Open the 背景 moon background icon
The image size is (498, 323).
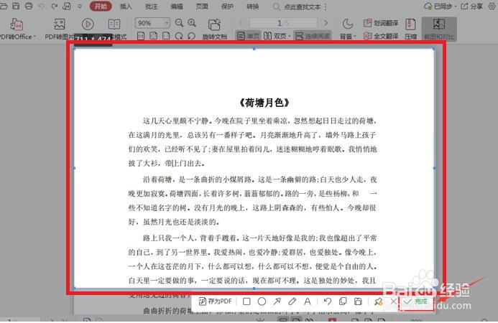(348, 24)
